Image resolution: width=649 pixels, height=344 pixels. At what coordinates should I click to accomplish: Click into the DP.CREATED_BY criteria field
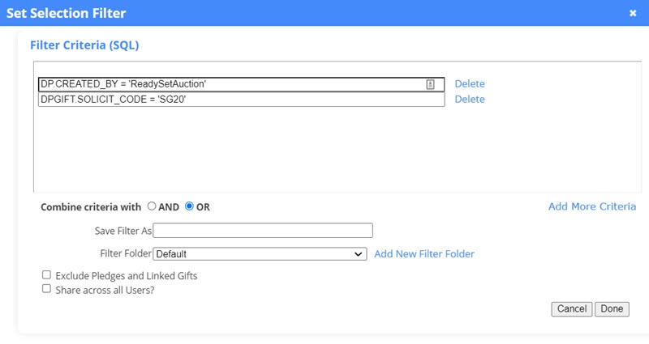click(241, 84)
